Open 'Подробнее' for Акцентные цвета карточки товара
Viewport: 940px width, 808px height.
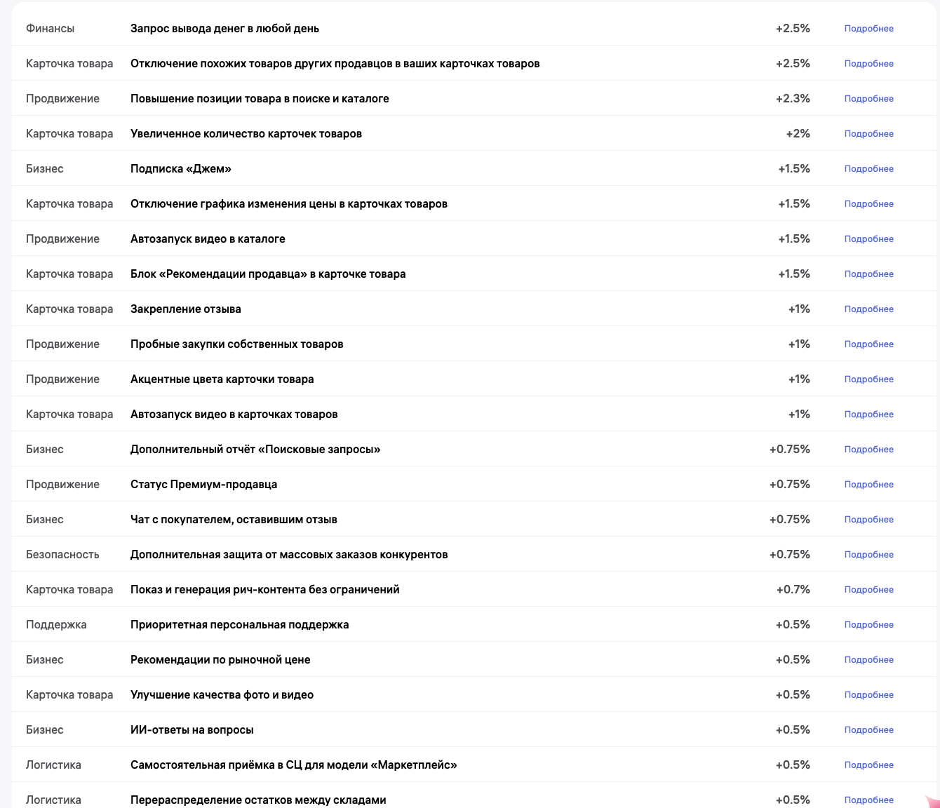[868, 379]
